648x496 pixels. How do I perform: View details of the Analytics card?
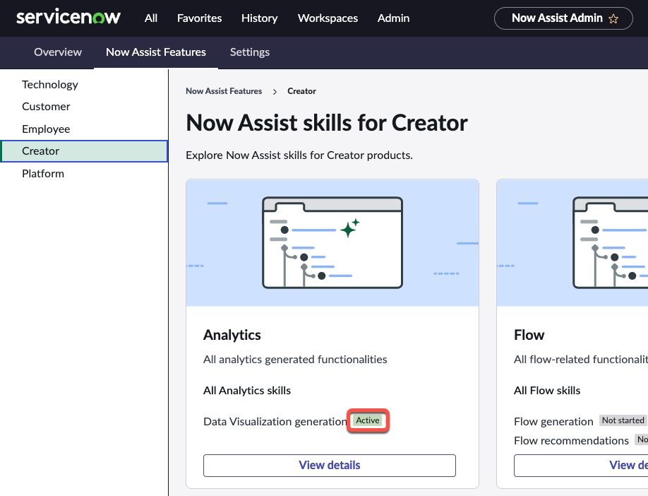(330, 466)
